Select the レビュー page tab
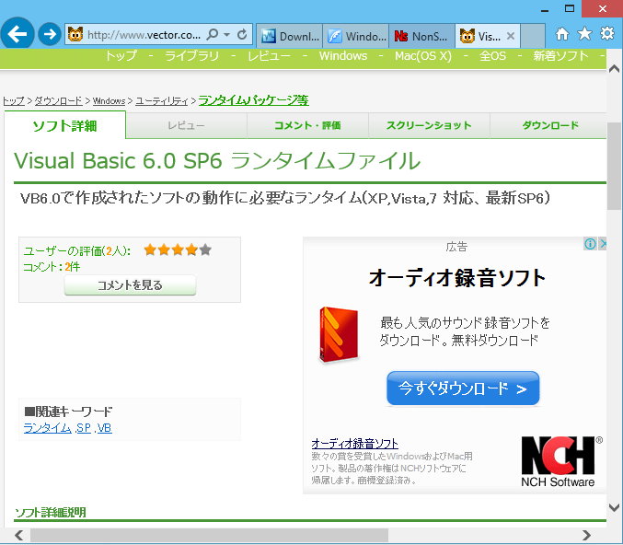This screenshot has width=623, height=545. pyautogui.click(x=186, y=125)
